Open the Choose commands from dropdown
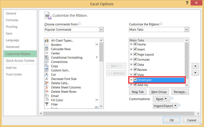 (101, 29)
